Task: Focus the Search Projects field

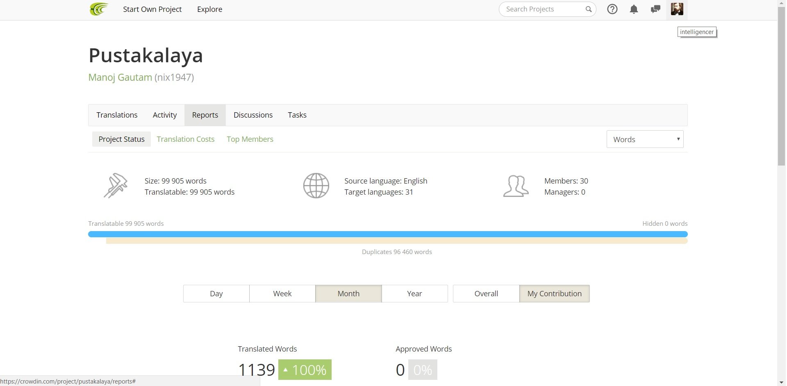Action: pos(547,9)
